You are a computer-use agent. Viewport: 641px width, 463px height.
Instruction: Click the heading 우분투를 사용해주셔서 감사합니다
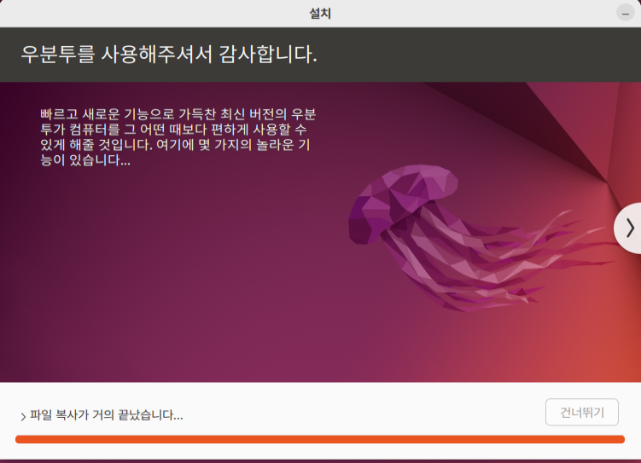[169, 54]
